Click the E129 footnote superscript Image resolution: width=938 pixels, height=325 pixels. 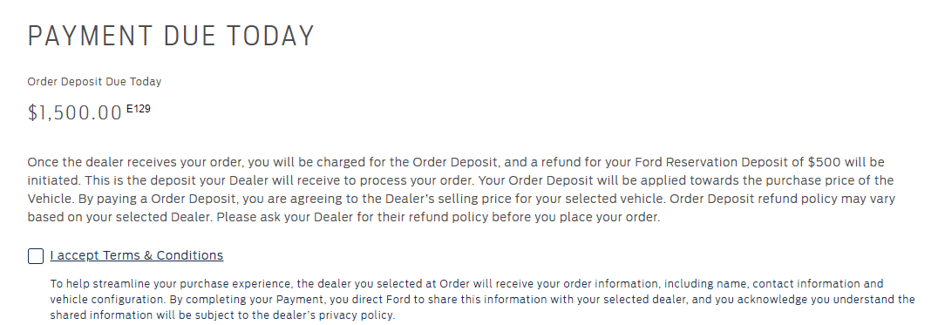click(x=139, y=109)
